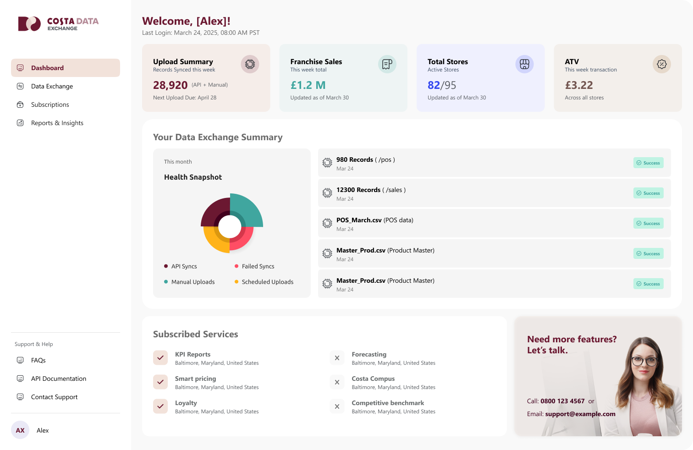Click the Total Stores shop icon
Screen dimensions: 693x450
pos(524,64)
